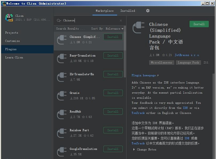Click Rainbow Fart plugin icon
This screenshot has width=216, height=159.
coord(62,133)
